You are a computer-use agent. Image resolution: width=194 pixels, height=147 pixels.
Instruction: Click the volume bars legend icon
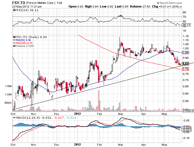14,46
